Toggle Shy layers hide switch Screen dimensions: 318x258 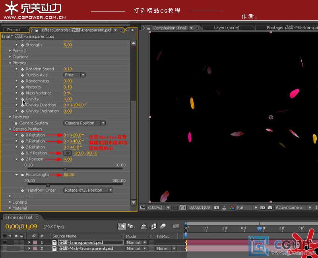click(144, 226)
